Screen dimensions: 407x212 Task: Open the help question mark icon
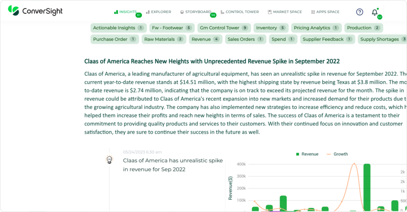[x=359, y=12]
